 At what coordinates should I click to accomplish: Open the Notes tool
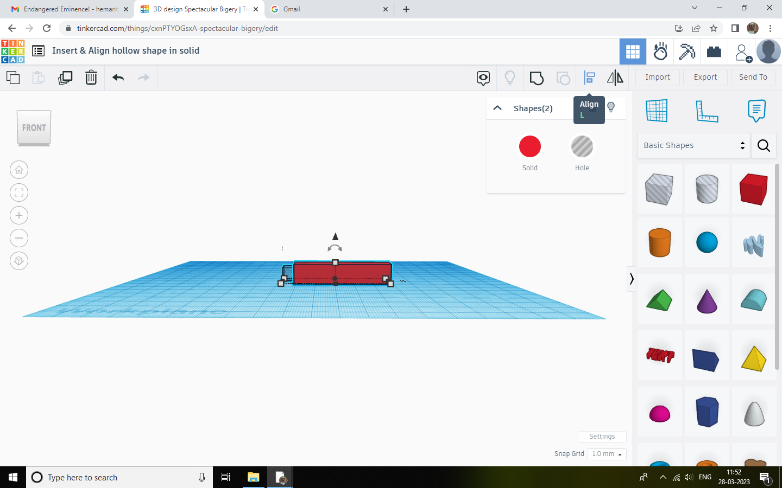(756, 110)
